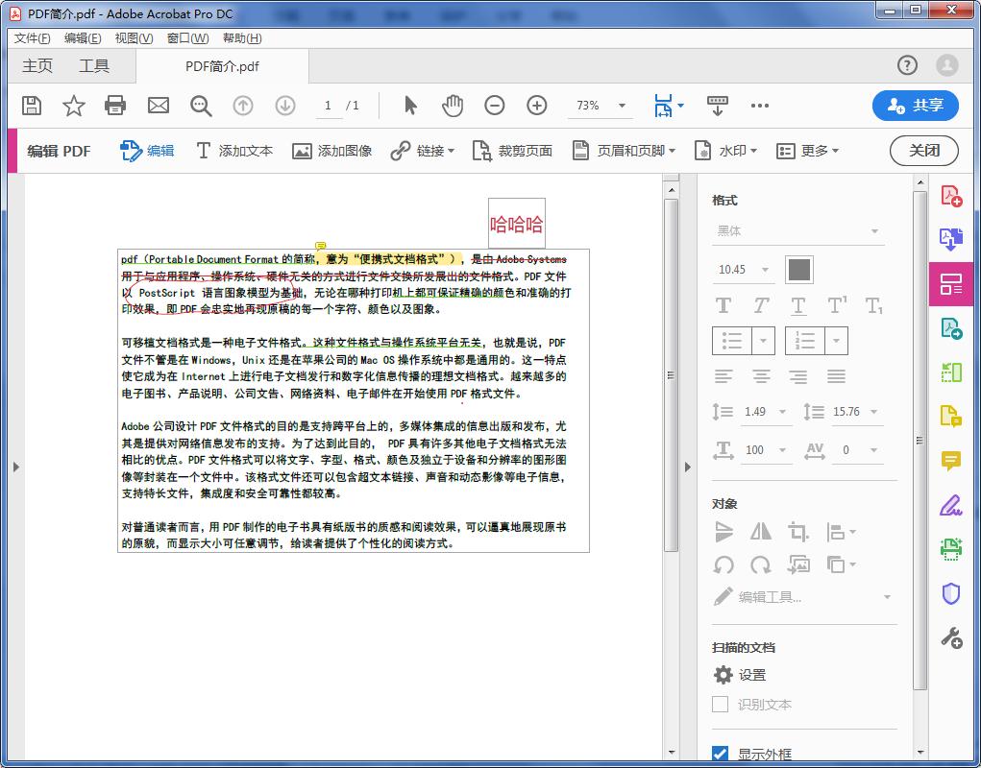The image size is (981, 768).
Task: Toggle underline formatting
Action: click(797, 303)
